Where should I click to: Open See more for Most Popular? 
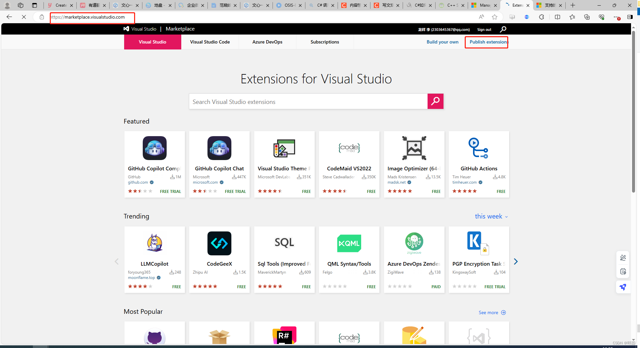[x=492, y=312]
